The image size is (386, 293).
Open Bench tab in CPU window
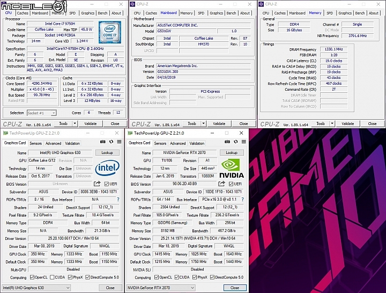click(102, 13)
